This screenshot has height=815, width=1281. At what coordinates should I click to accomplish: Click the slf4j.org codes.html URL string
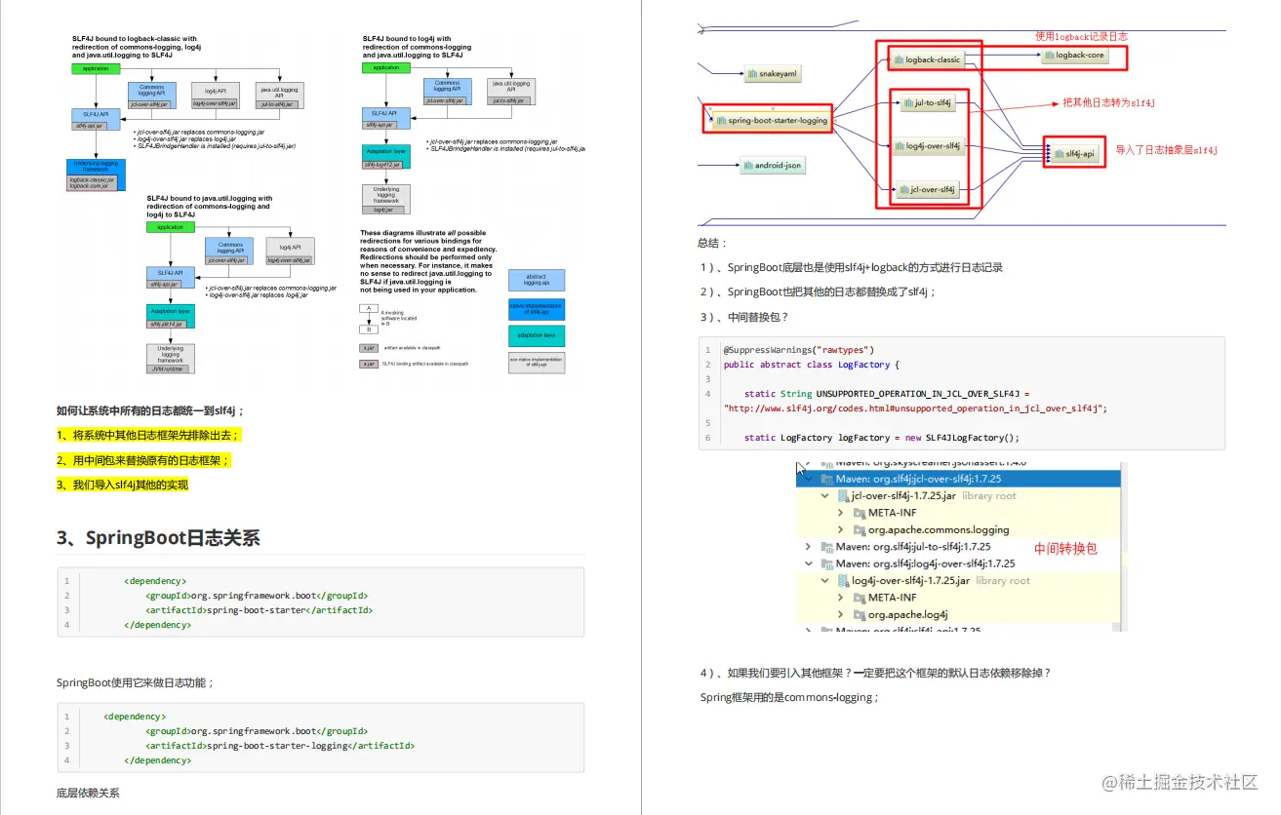click(x=915, y=408)
